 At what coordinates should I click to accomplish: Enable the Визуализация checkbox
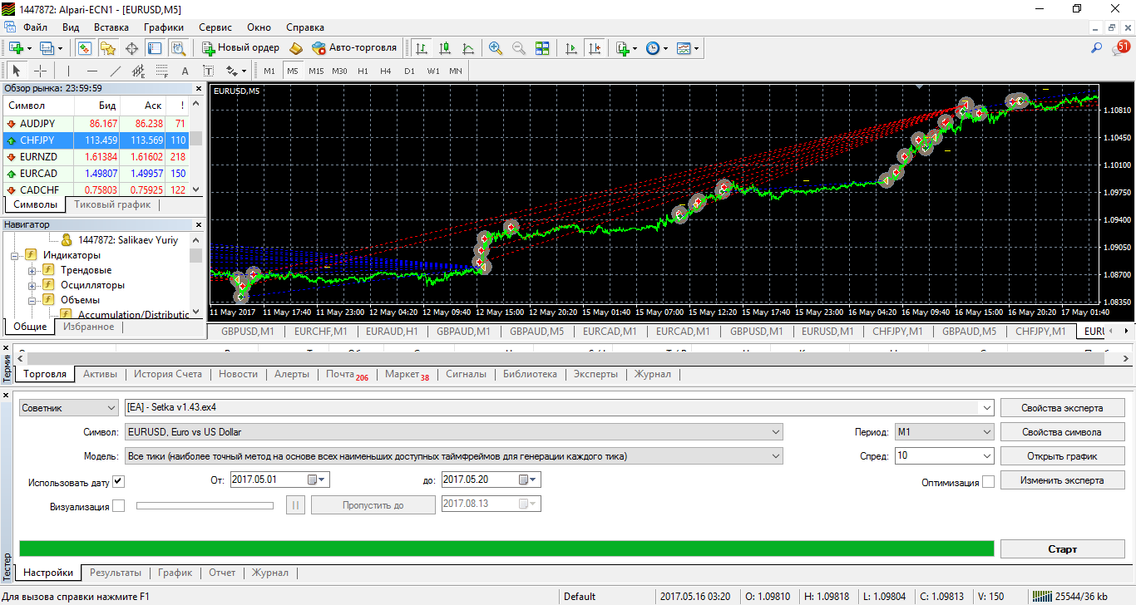pos(118,505)
